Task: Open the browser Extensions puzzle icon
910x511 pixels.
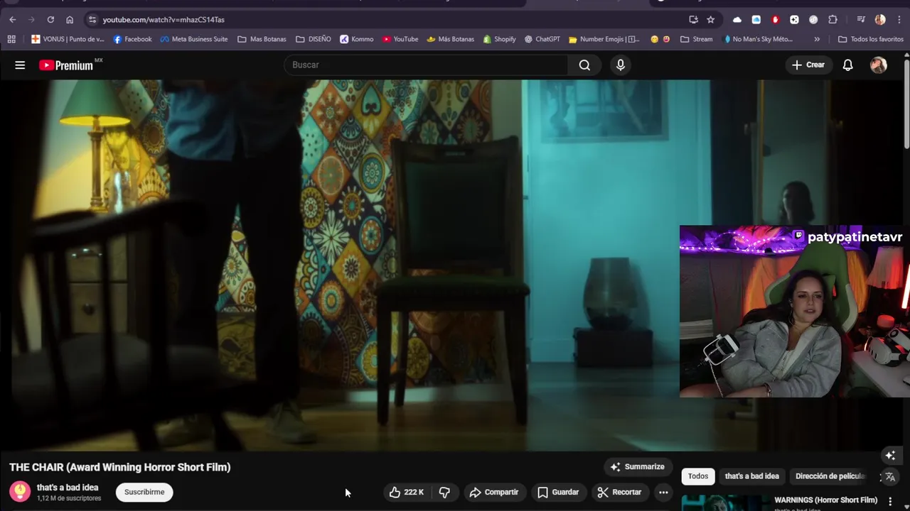Action: [x=833, y=20]
